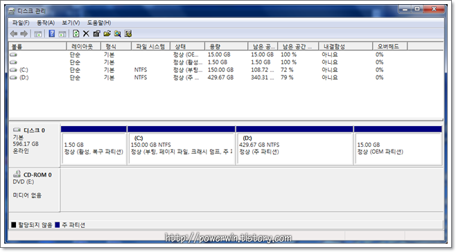Click the 내결함성 column header
This screenshot has height=252, width=456.
(x=346, y=46)
